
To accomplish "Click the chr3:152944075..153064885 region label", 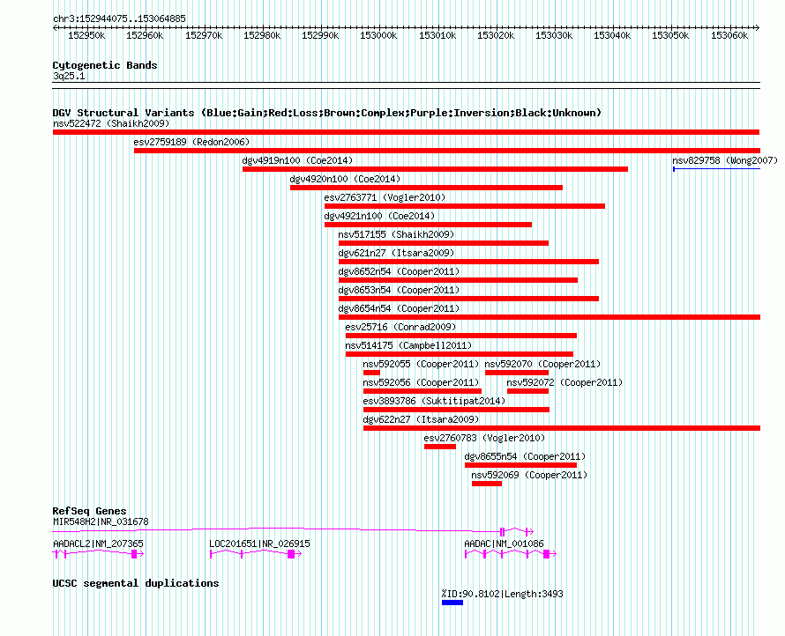I will pyautogui.click(x=119, y=18).
